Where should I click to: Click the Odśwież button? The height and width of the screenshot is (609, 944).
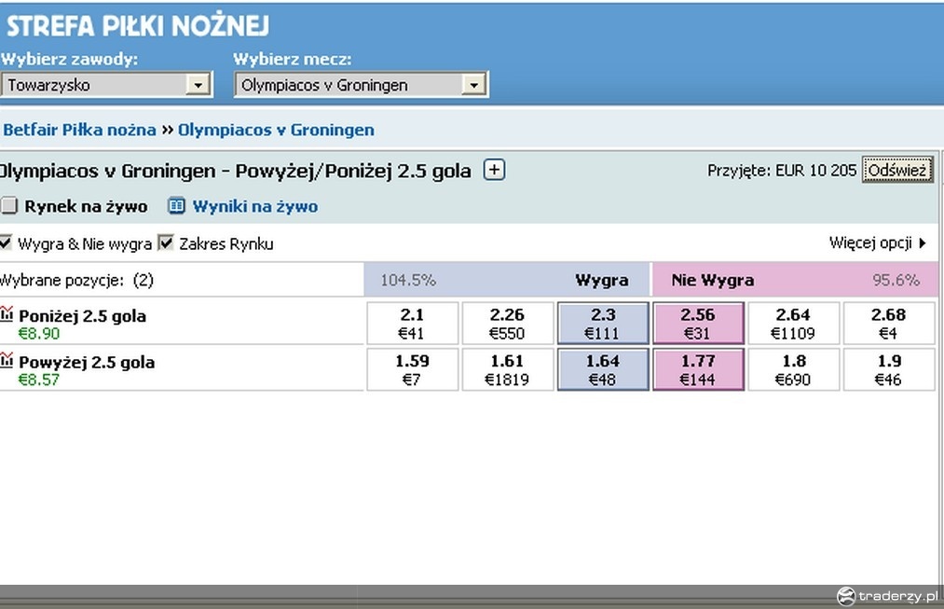tap(897, 170)
